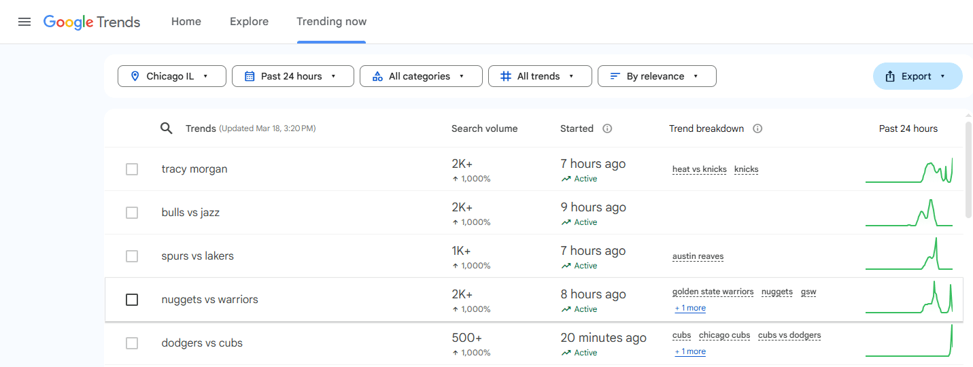The image size is (973, 367).
Task: Select the tracy morgan checkbox
Action: [132, 169]
